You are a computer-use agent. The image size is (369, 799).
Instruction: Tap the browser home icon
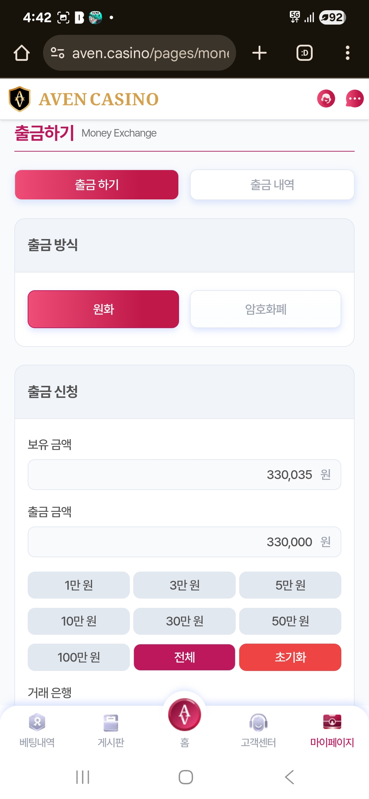point(22,53)
